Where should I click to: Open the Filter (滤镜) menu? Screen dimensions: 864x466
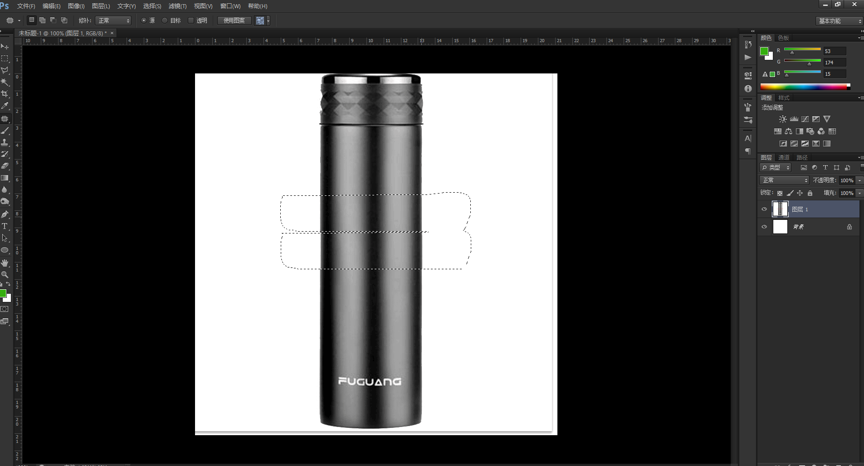177,6
